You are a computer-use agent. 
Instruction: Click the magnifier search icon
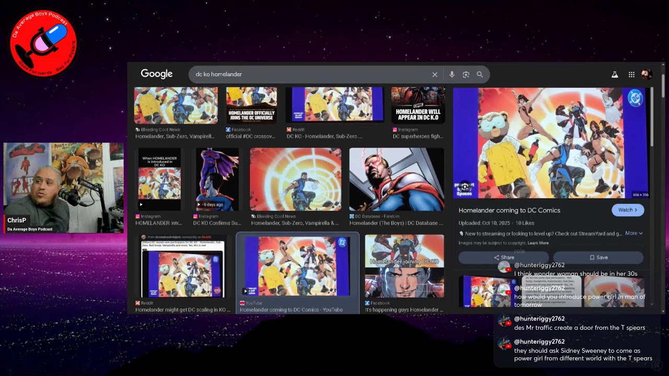click(x=480, y=75)
